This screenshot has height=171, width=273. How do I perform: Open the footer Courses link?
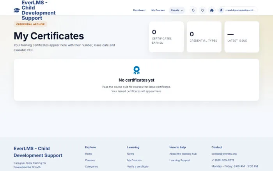(x=90, y=160)
